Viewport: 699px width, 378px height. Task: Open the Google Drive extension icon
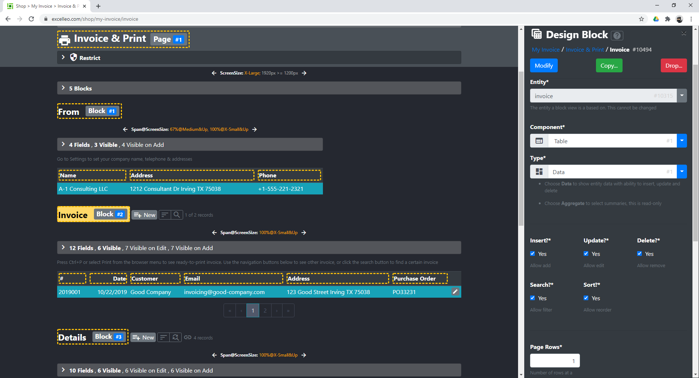click(656, 19)
